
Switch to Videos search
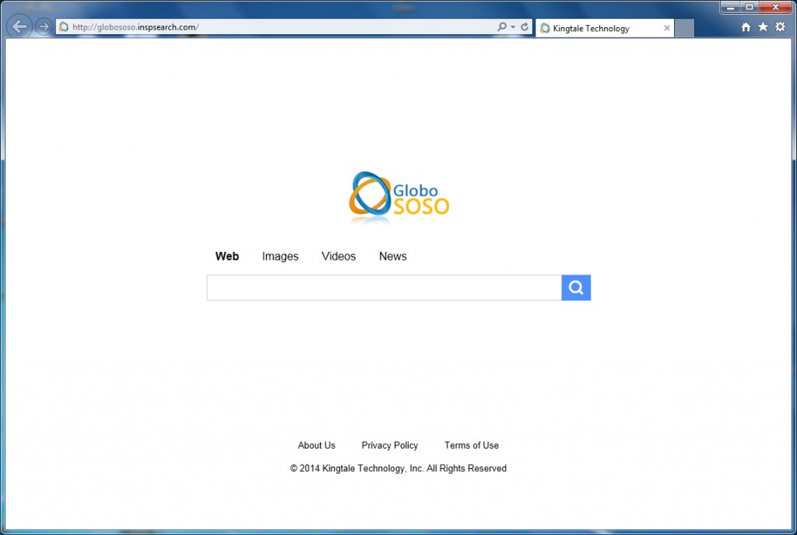click(x=339, y=257)
